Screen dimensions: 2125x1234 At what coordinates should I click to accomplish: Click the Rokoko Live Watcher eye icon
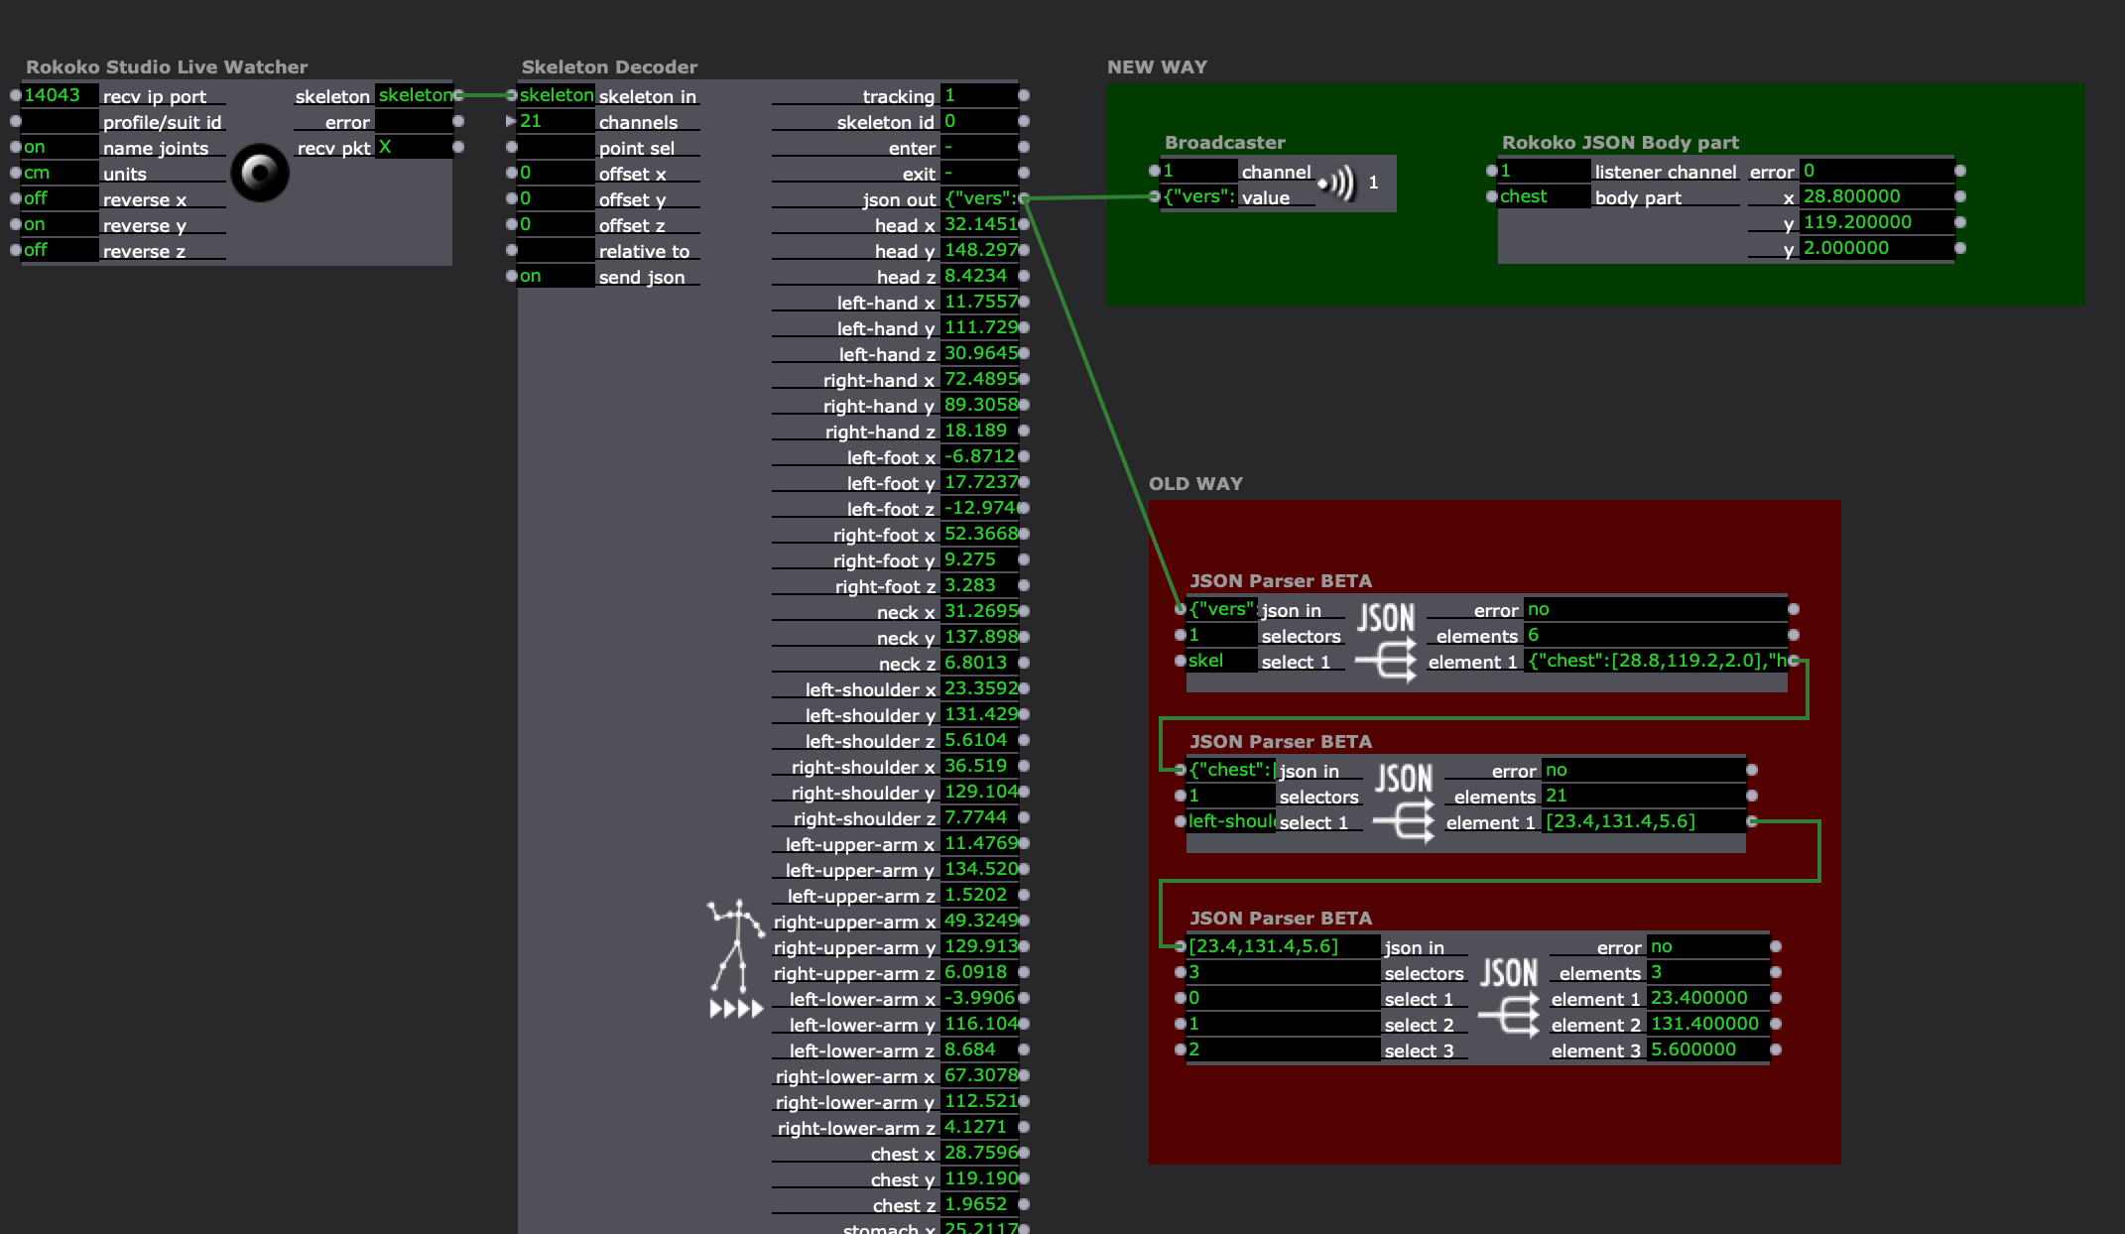point(260,174)
